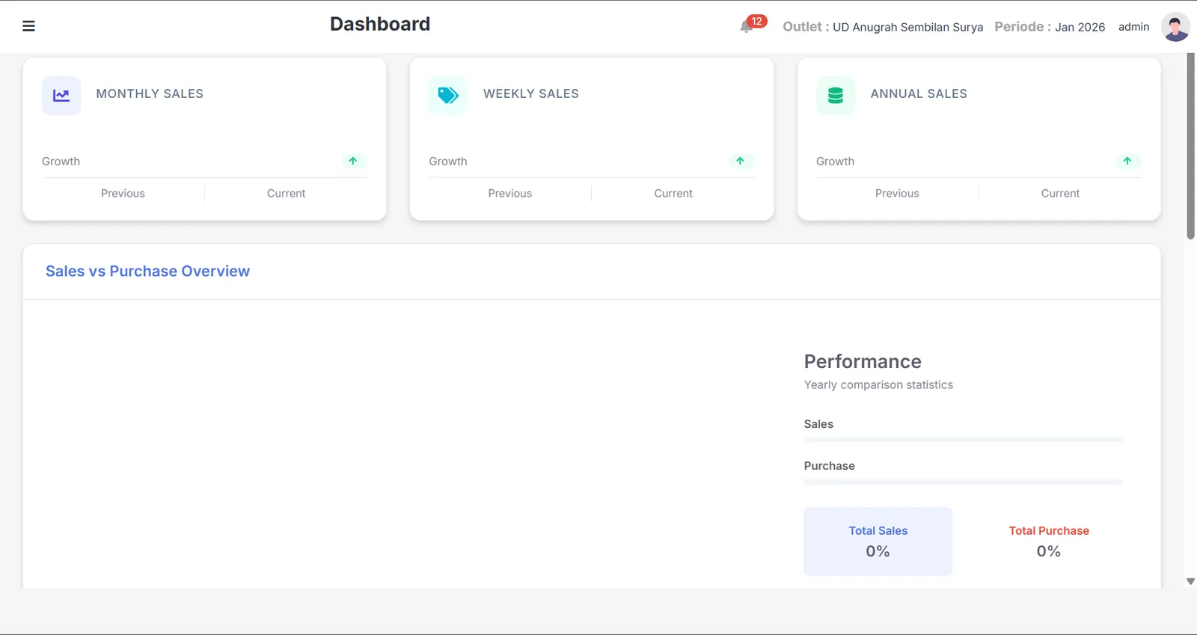The image size is (1197, 635).
Task: Open the admin profile avatar
Action: (1175, 27)
